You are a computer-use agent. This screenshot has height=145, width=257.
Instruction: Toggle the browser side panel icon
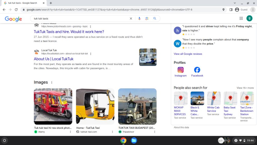[x=231, y=10]
